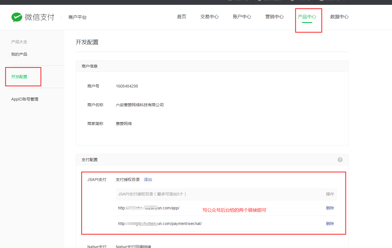Click the 商户信息 section header
Image resolution: width=392 pixels, height=248 pixels.
coord(89,66)
